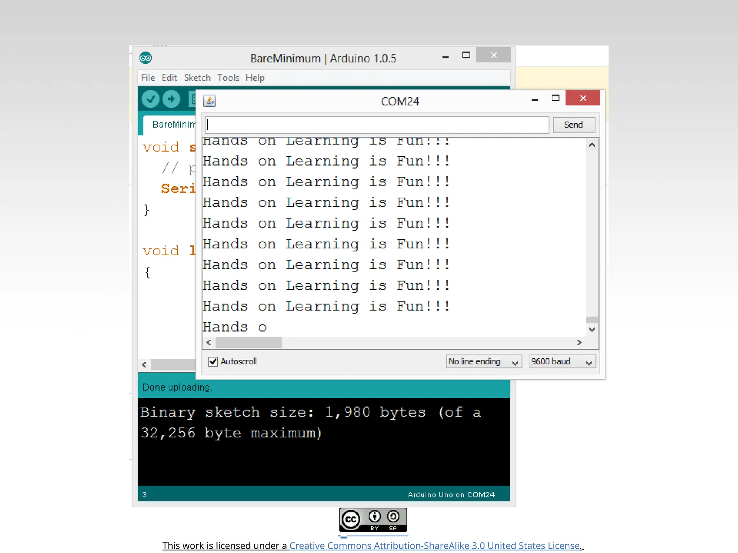Open the No line ending dropdown

click(x=483, y=361)
